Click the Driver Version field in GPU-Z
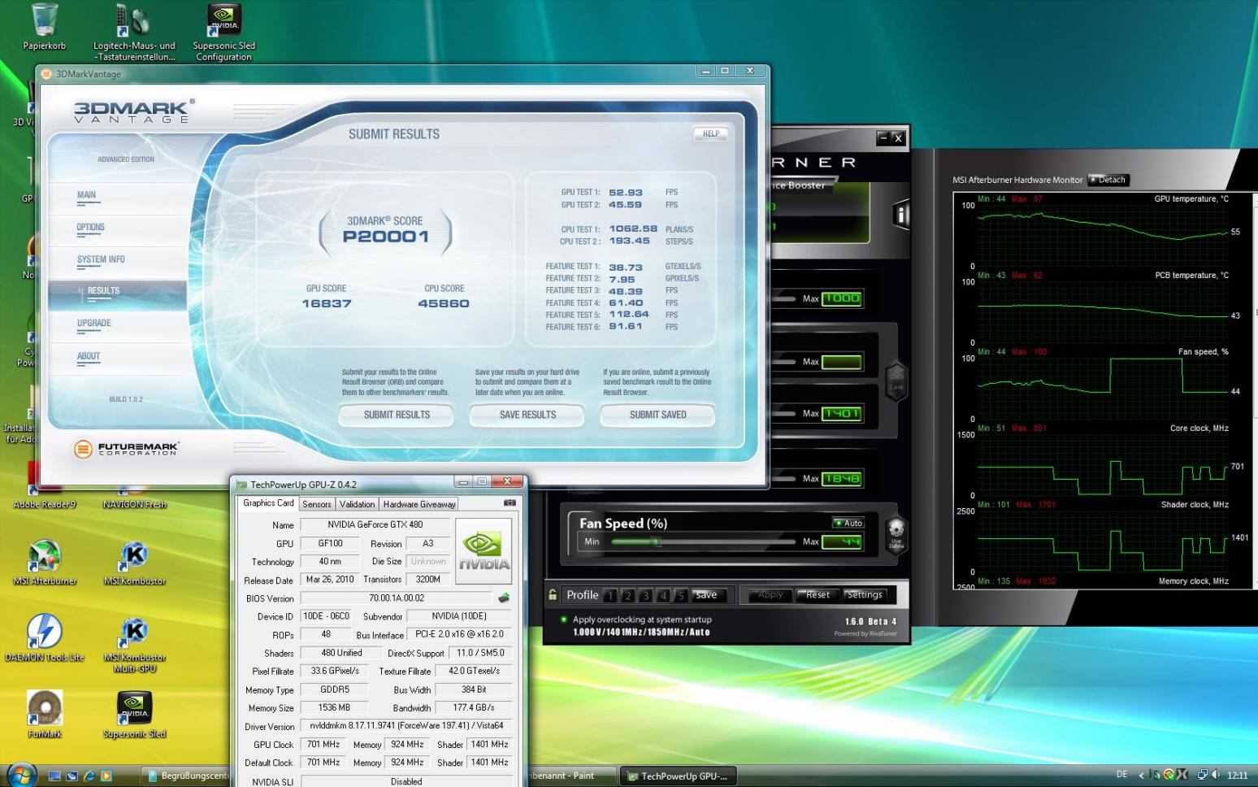The image size is (1258, 787). click(x=406, y=726)
